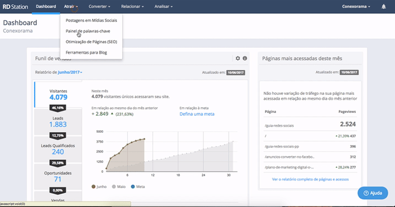Select Otimização de Páginas (SEO) option
The width and height of the screenshot is (395, 207).
pos(91,42)
